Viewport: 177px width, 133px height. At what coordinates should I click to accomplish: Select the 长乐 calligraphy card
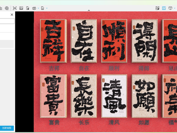click(x=84, y=96)
